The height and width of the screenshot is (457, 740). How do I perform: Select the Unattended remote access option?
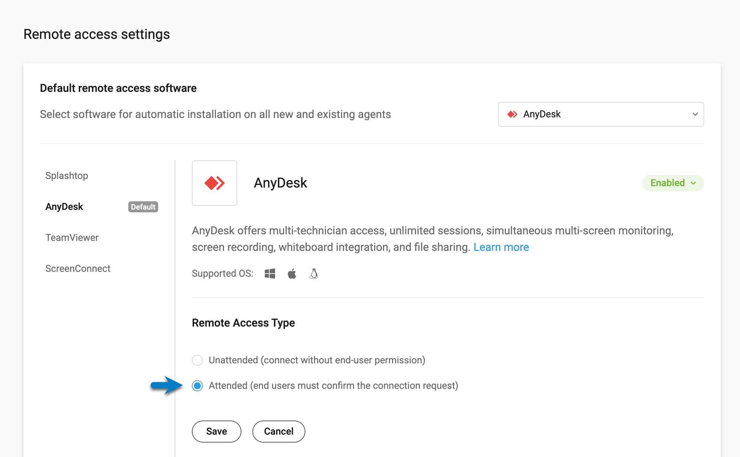(x=197, y=360)
